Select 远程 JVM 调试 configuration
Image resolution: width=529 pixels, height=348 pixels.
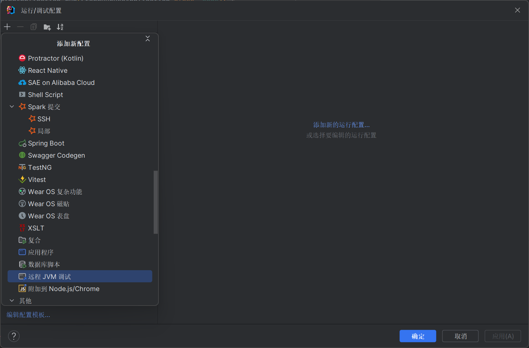pos(80,277)
